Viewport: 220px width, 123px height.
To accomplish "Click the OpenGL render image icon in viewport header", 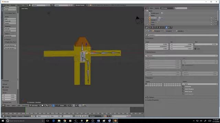I will click(83, 106).
